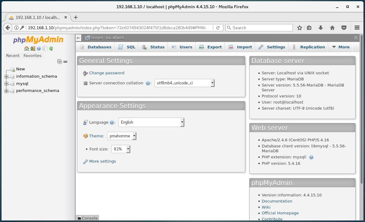Click the Theme: label link
This screenshot has width=365, height=222.
click(x=97, y=136)
